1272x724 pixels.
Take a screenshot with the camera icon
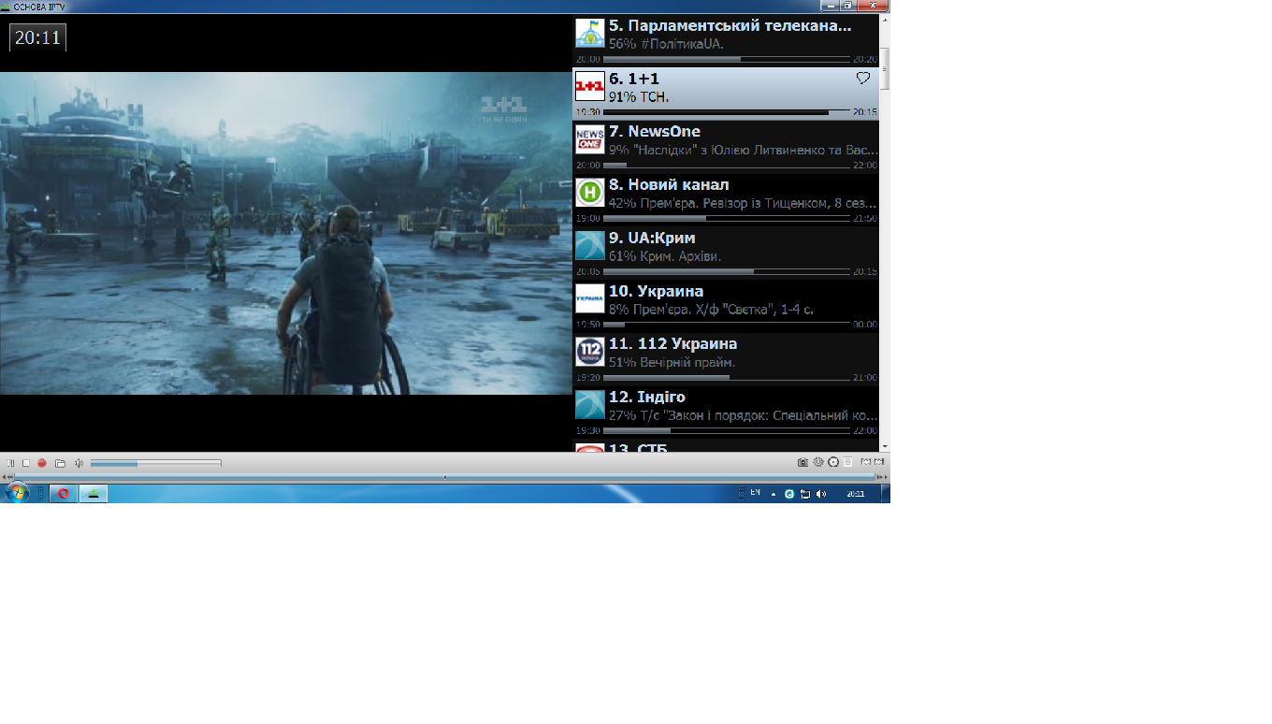pos(802,462)
